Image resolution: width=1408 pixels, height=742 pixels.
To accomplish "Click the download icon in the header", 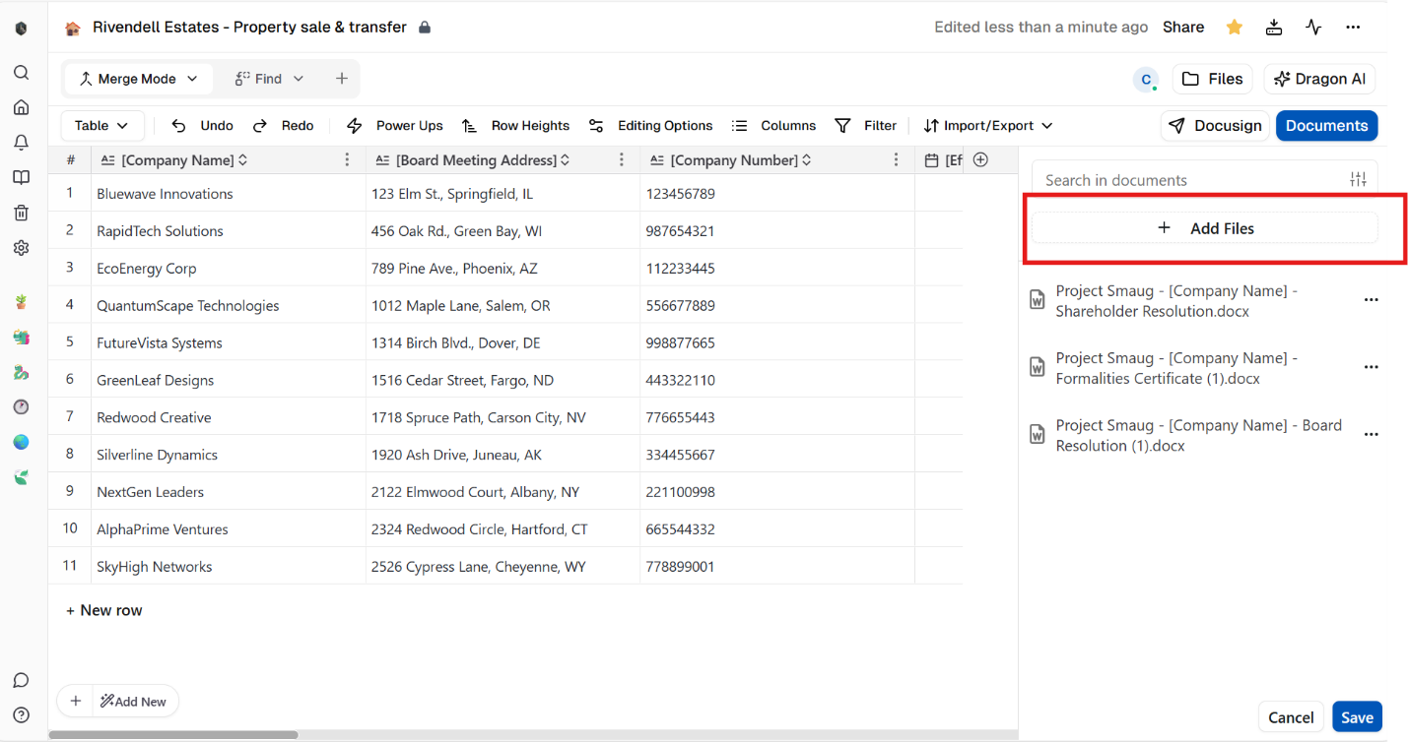I will click(x=1274, y=28).
